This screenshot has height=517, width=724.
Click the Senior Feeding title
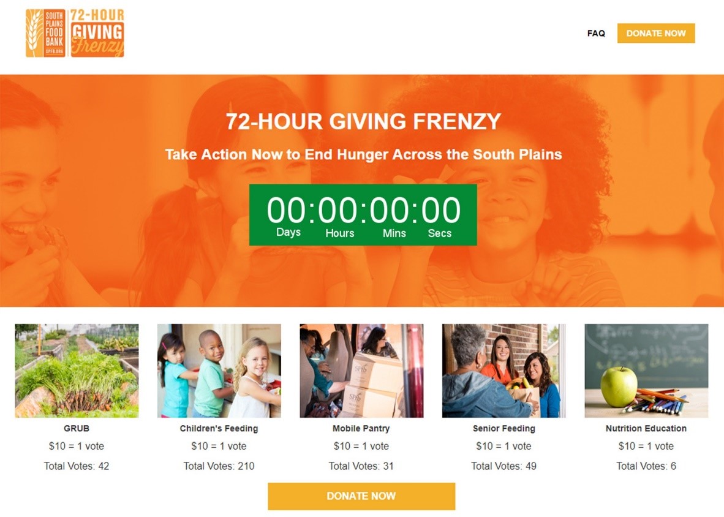pos(503,428)
